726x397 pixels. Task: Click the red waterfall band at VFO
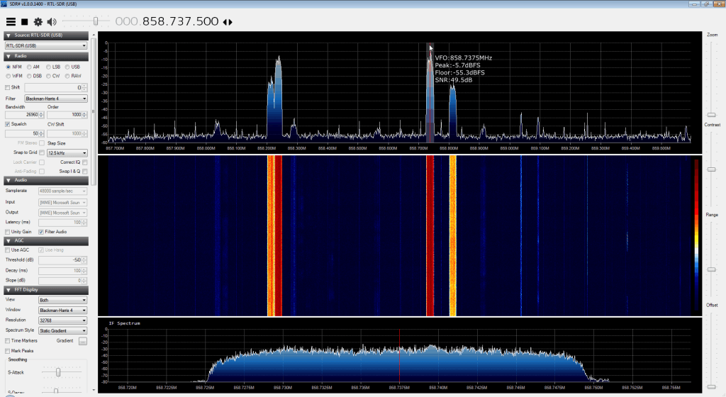click(430, 236)
